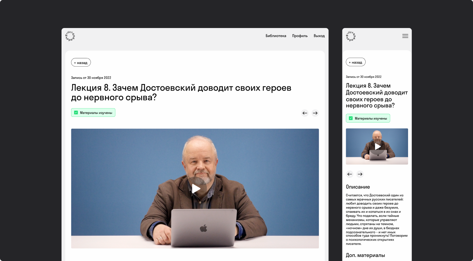
Task: Go to next lecture arrow in mobile view
Action: [360, 174]
